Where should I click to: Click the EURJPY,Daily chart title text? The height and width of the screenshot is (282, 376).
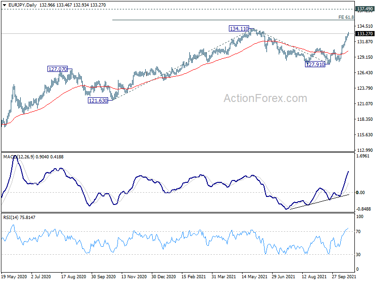point(22,5)
